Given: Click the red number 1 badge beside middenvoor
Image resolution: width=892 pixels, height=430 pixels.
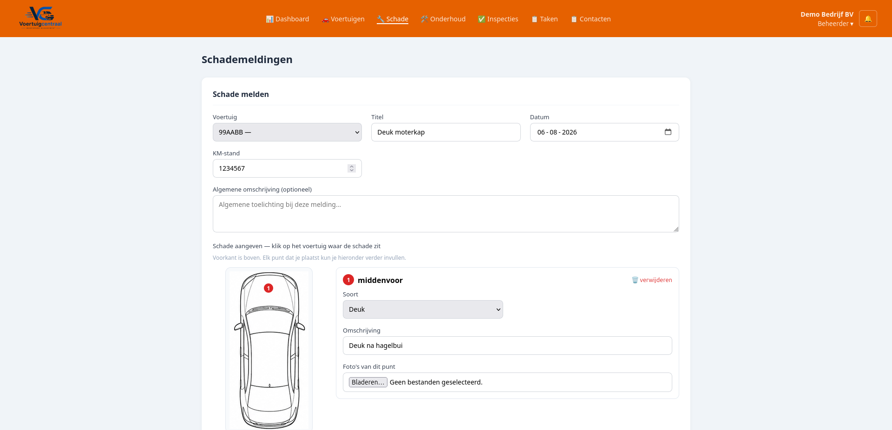Looking at the screenshot, I should [348, 280].
